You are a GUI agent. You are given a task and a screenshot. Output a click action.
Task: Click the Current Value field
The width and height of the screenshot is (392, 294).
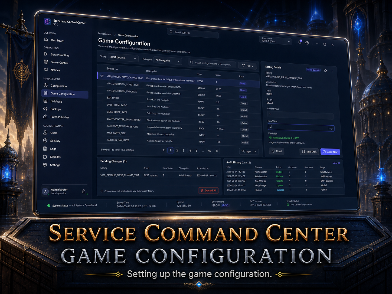click(300, 115)
